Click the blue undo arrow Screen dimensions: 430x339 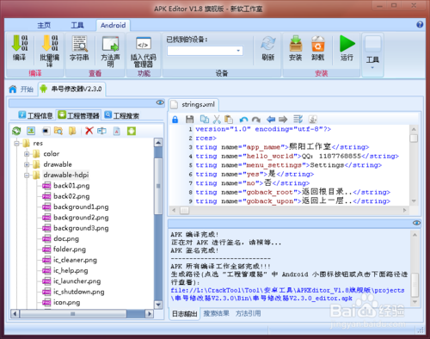pos(243,120)
